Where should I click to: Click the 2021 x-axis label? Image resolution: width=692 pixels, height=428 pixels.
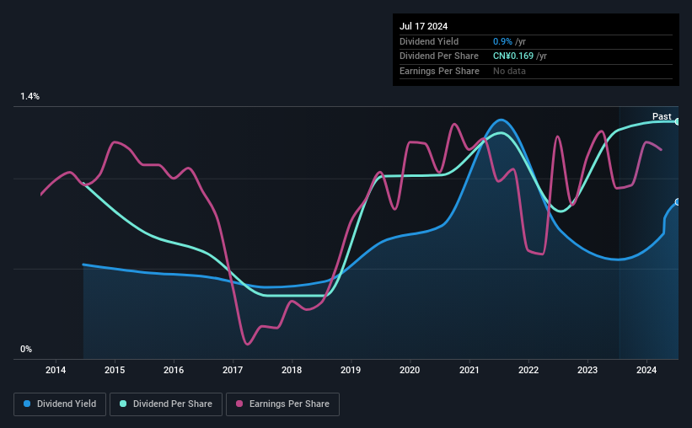tap(469, 370)
